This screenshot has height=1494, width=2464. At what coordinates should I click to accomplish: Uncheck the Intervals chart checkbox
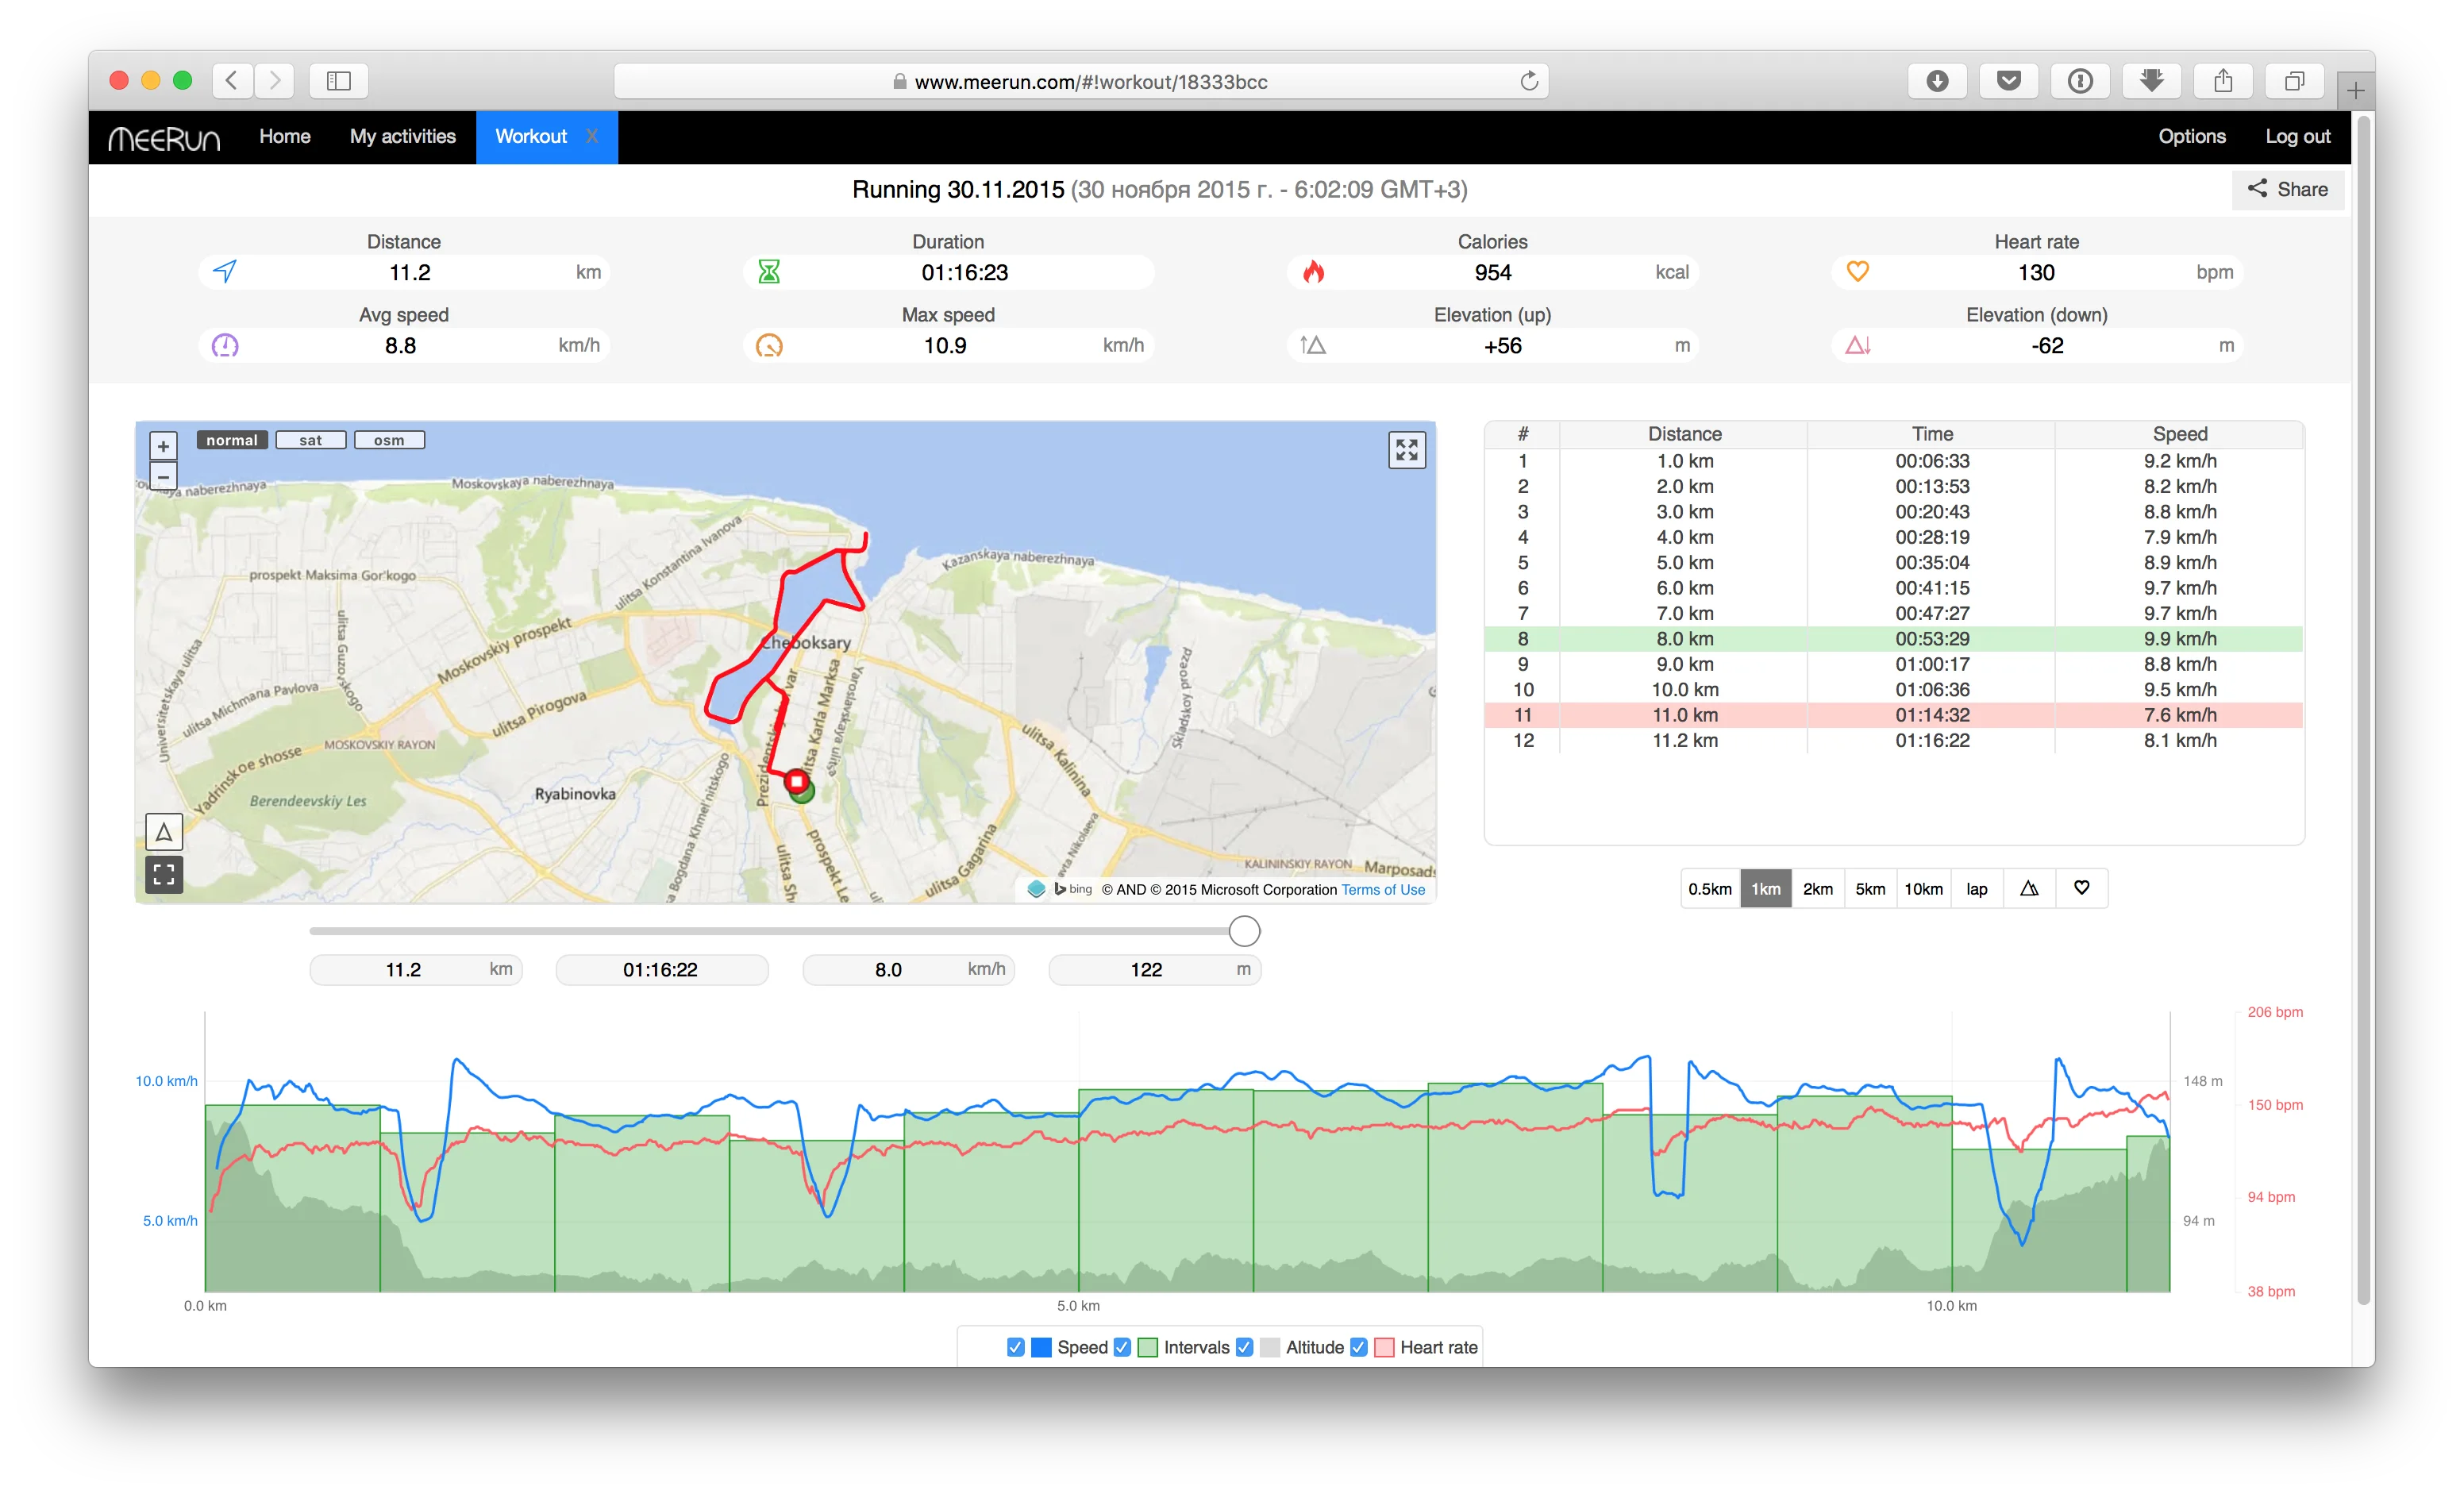coord(1122,1347)
